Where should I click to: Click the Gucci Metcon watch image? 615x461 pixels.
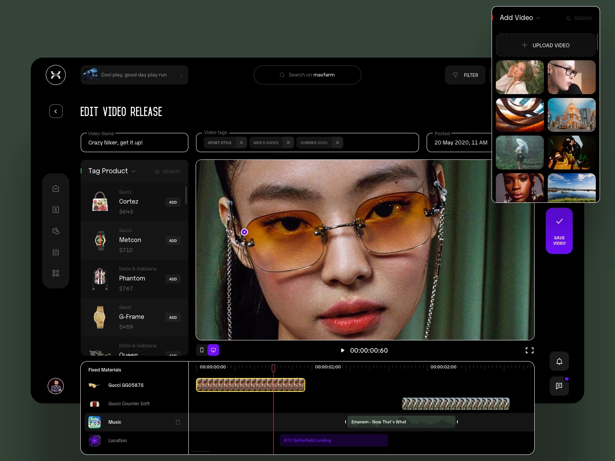100,240
